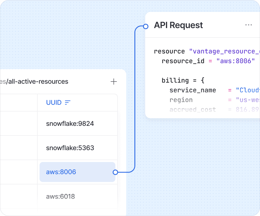The height and width of the screenshot is (216, 260).
Task: Click the sort icon next to UUID
Action: click(68, 103)
